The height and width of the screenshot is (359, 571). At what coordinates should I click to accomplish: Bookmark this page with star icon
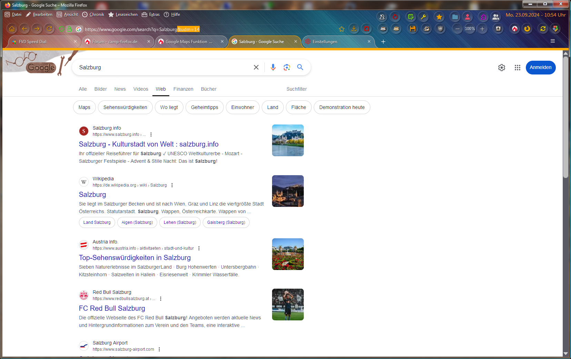click(341, 29)
